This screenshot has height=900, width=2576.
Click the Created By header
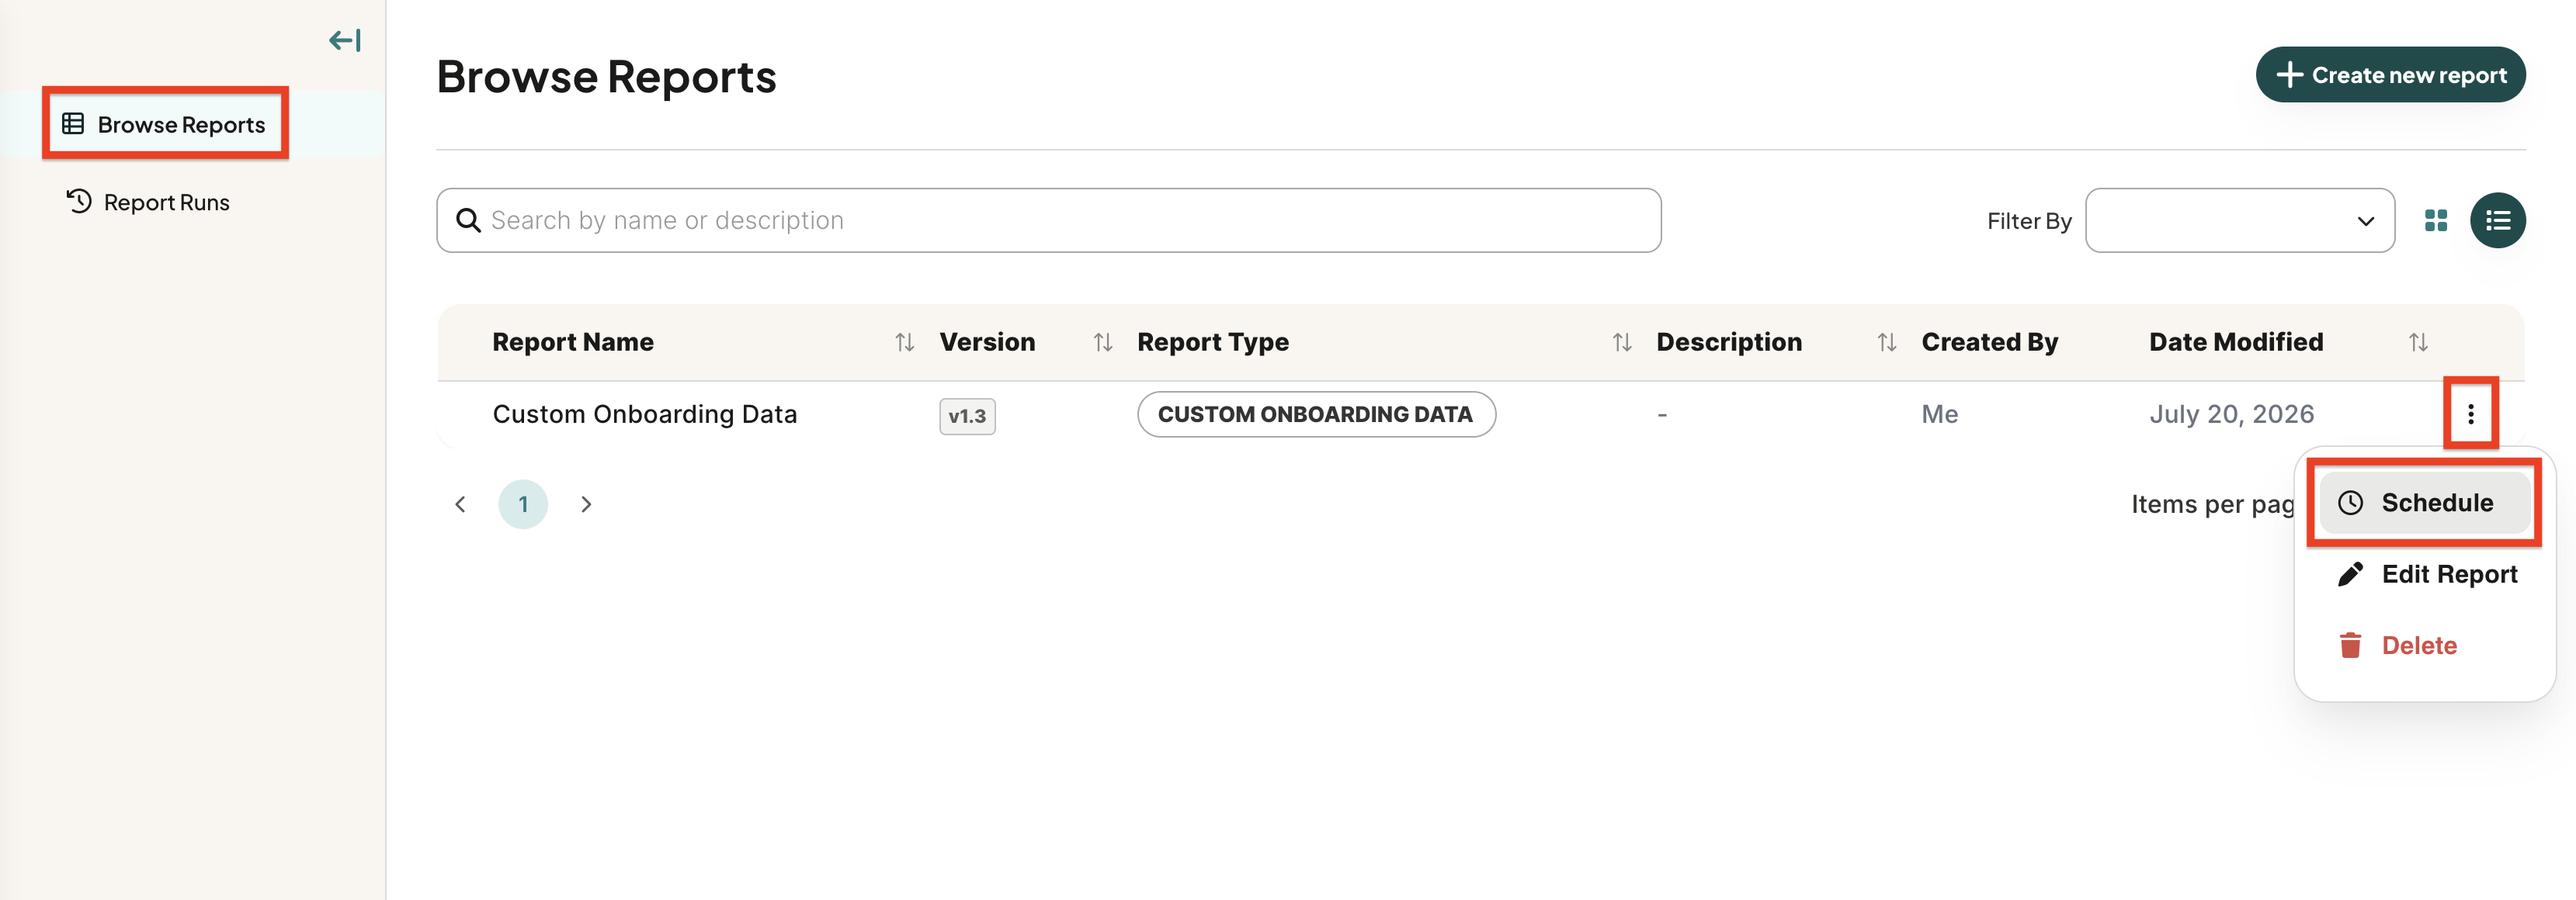(1989, 341)
